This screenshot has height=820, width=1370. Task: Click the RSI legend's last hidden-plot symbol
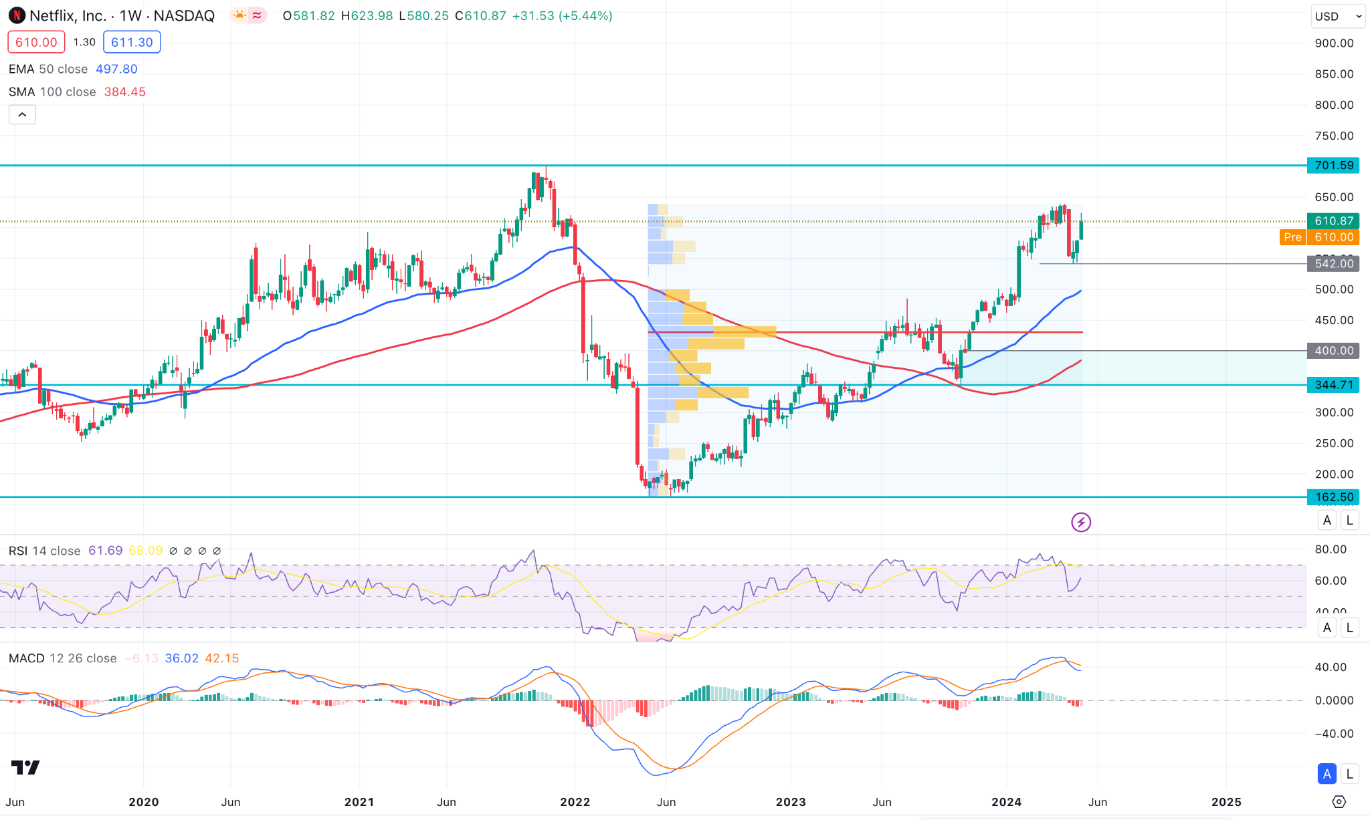click(x=217, y=551)
